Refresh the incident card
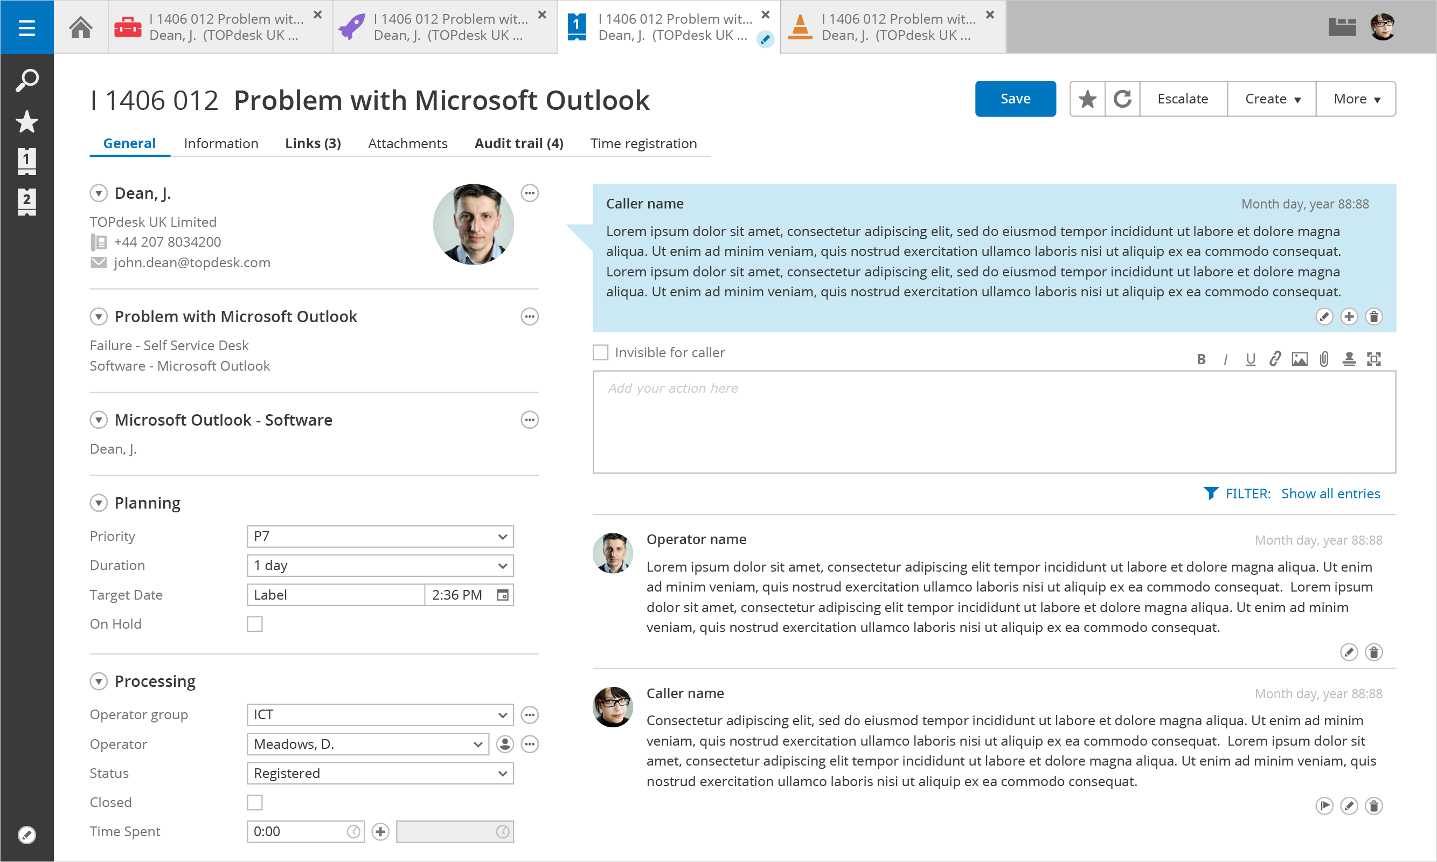The height and width of the screenshot is (862, 1437). coord(1122,99)
